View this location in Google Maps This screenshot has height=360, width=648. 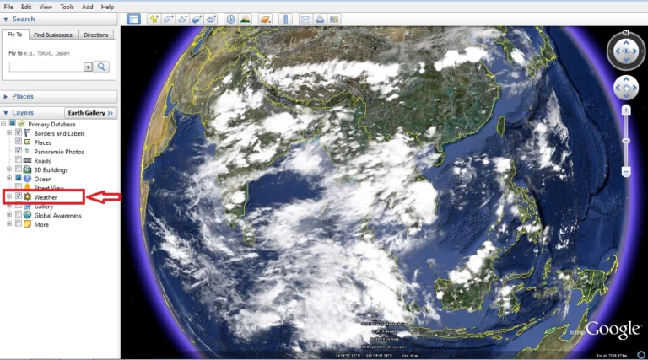coord(334,19)
